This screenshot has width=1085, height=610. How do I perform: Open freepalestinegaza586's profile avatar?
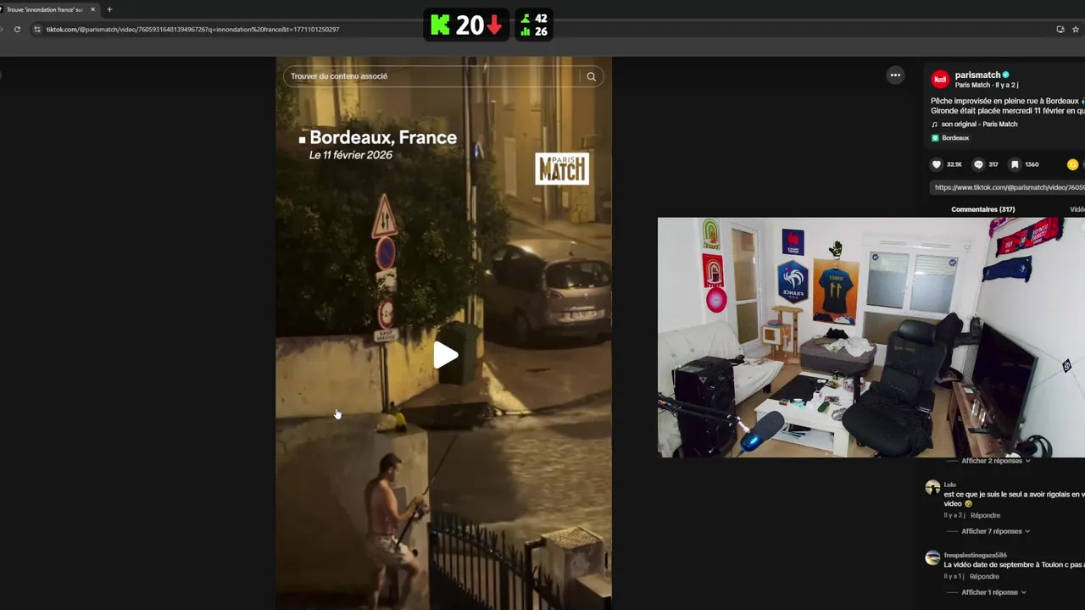(932, 557)
